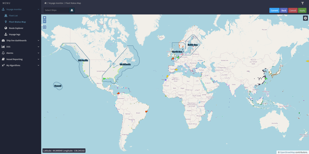Click the ship icon beside Select Ships
309x154 pixels.
pyautogui.click(x=72, y=10)
